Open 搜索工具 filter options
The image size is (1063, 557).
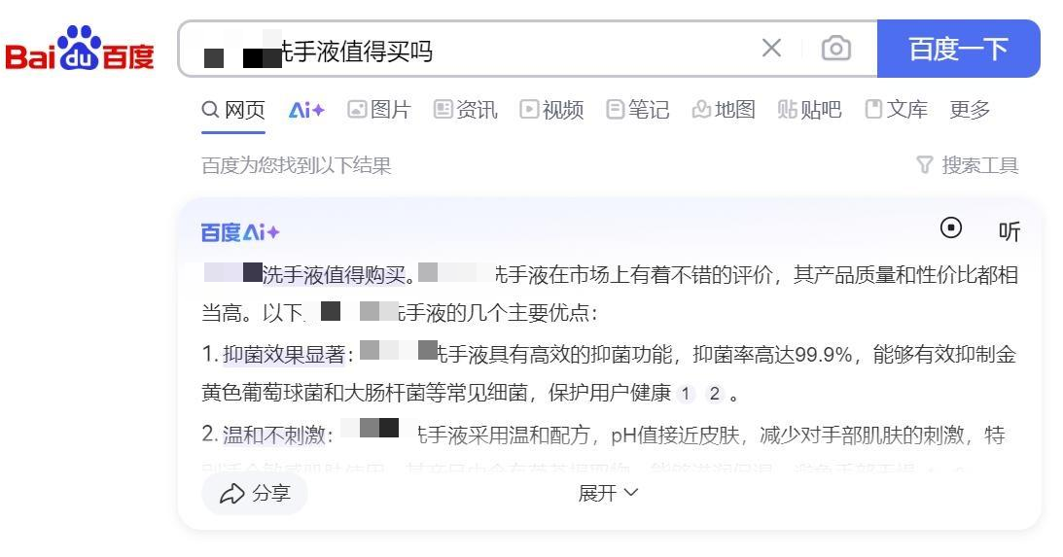point(968,166)
